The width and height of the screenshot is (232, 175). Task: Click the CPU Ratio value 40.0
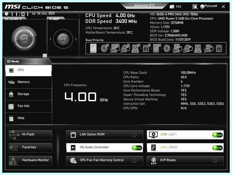(184, 77)
